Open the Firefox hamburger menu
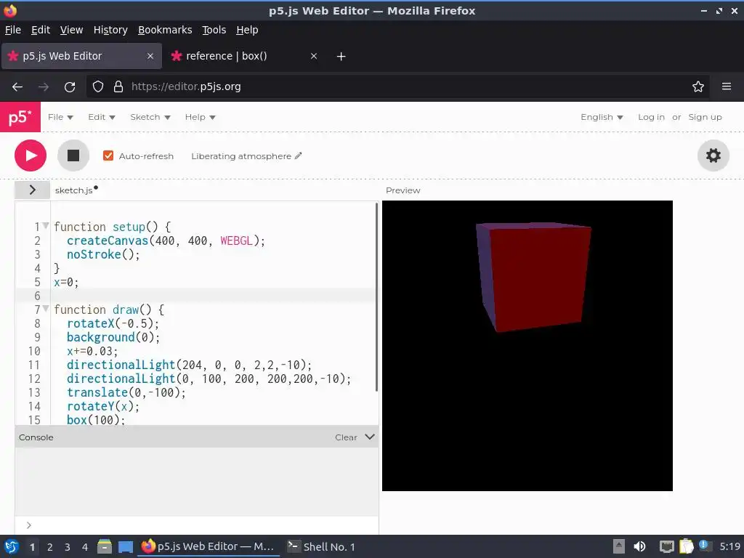 click(726, 86)
